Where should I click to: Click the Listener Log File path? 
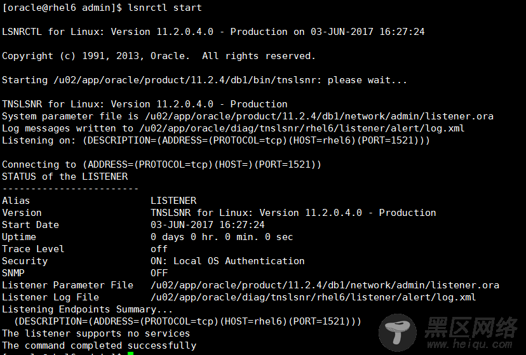tap(313, 297)
